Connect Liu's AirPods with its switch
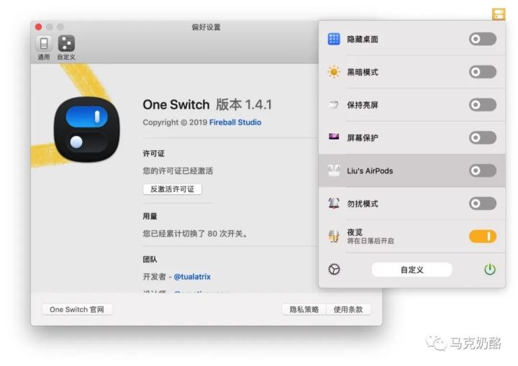This screenshot has height=366, width=518. (x=483, y=170)
